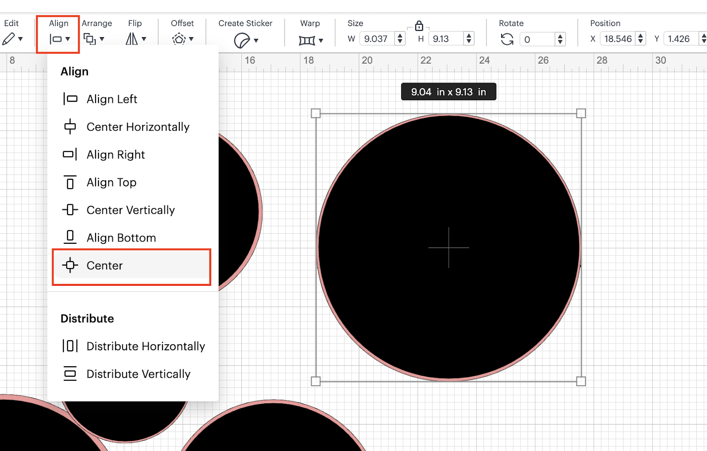Choose Align Top option
This screenshot has height=451, width=707.
click(x=133, y=182)
